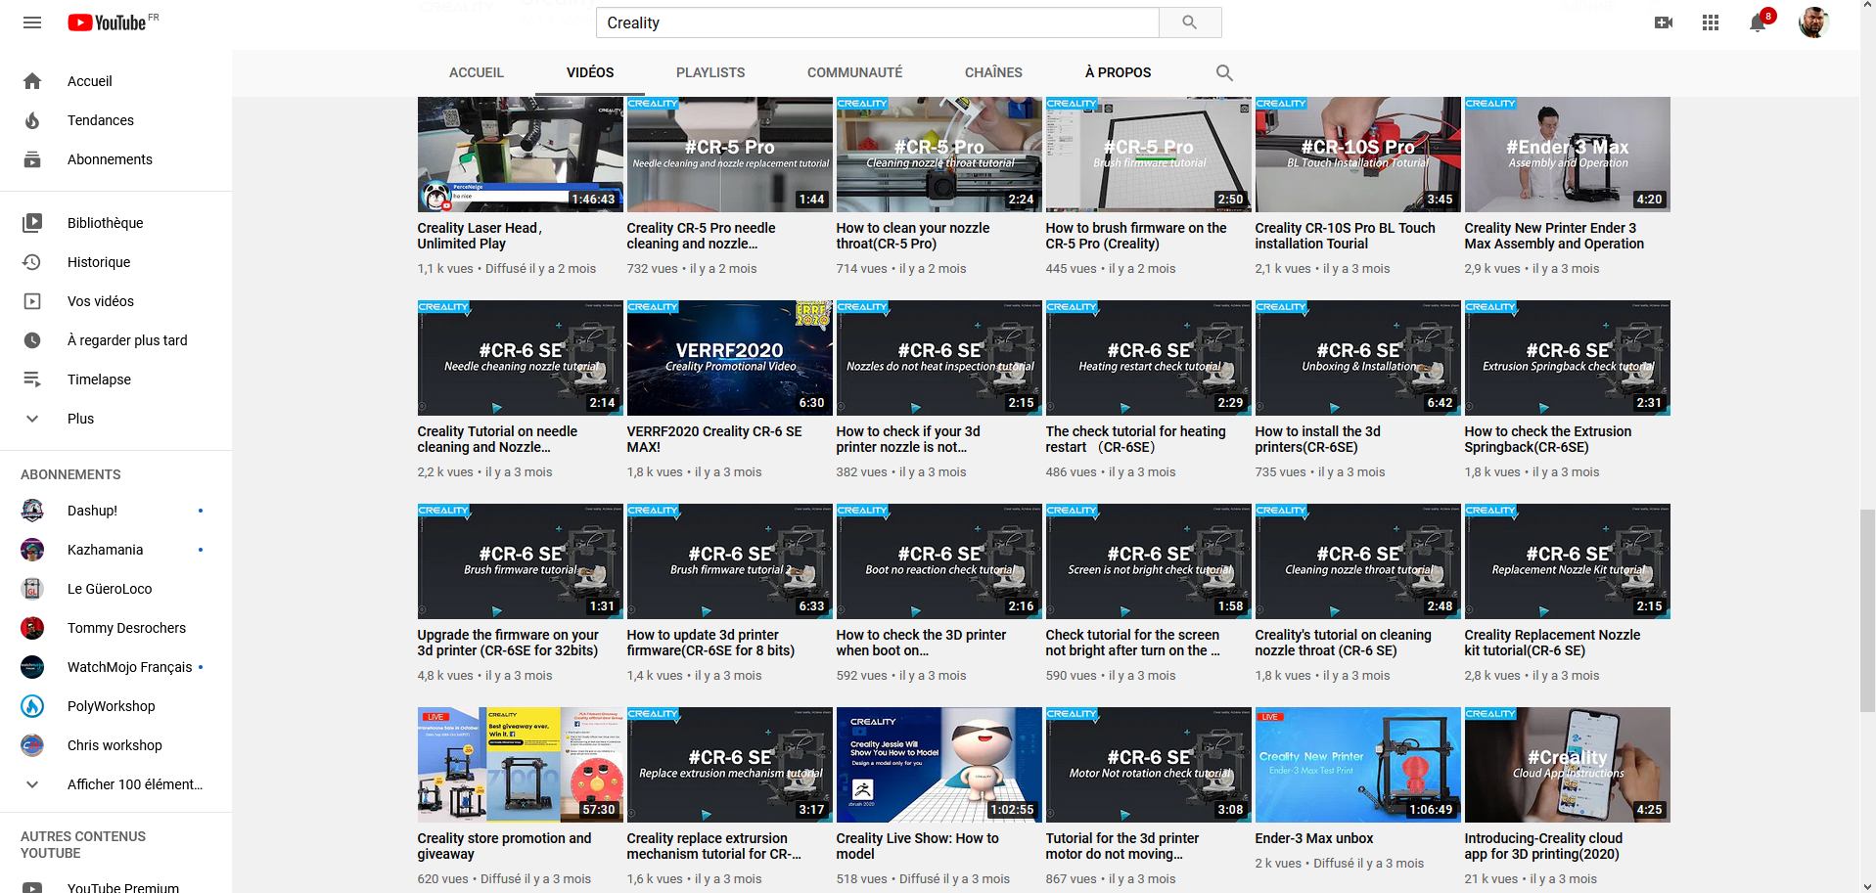Open Chris workshop channel avatar
The image size is (1876, 893).
(32, 745)
